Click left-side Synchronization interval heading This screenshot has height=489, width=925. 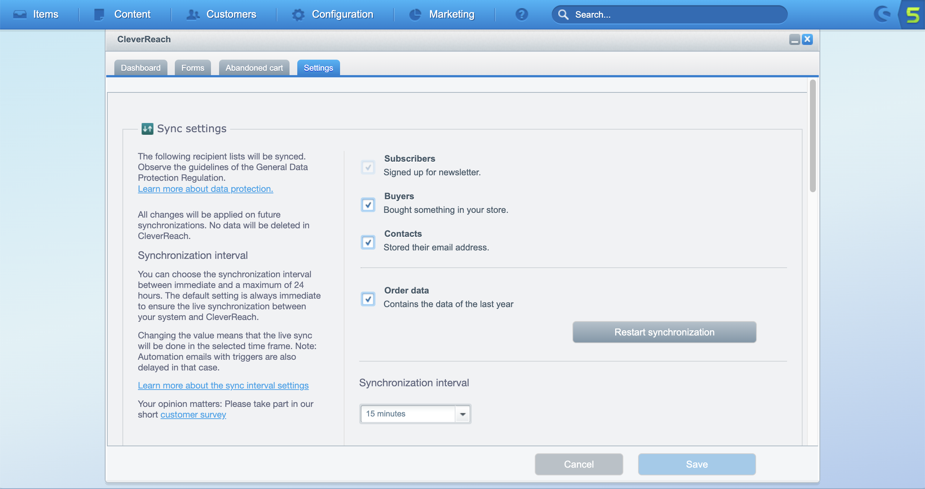click(193, 256)
